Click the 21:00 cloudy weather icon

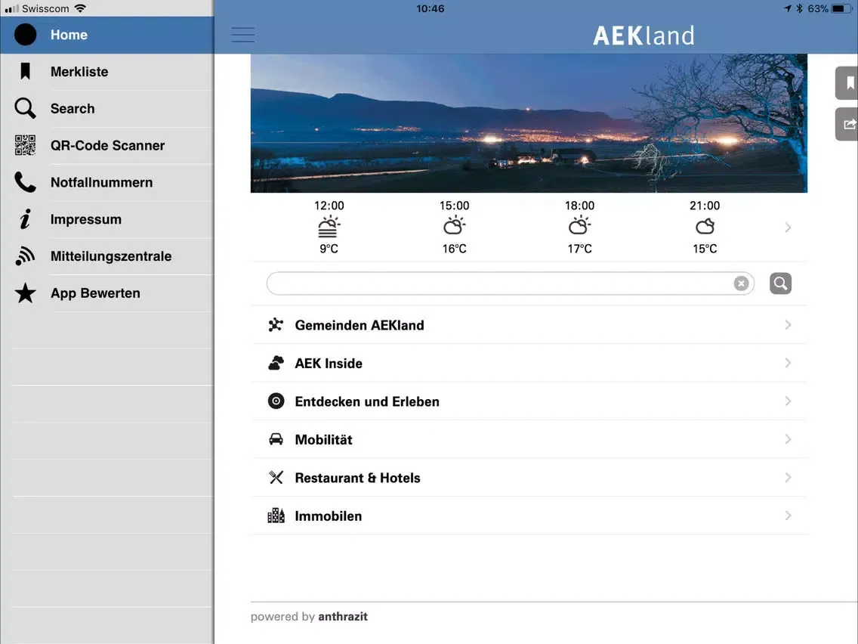(x=705, y=226)
